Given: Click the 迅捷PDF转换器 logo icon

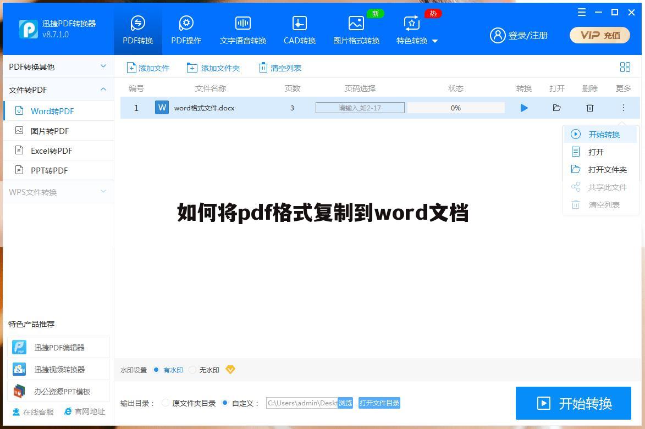Looking at the screenshot, I should click(29, 29).
